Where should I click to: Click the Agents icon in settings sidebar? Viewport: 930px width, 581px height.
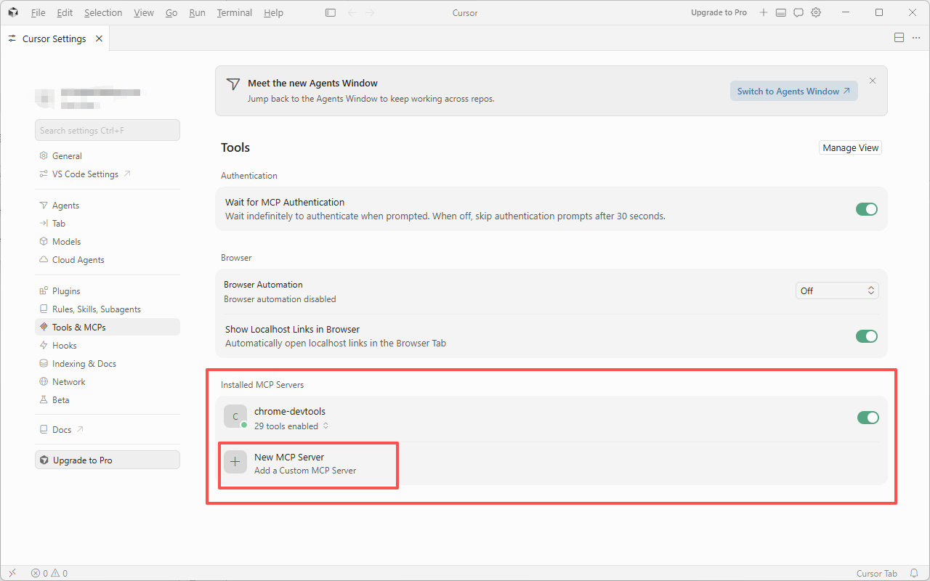(44, 206)
